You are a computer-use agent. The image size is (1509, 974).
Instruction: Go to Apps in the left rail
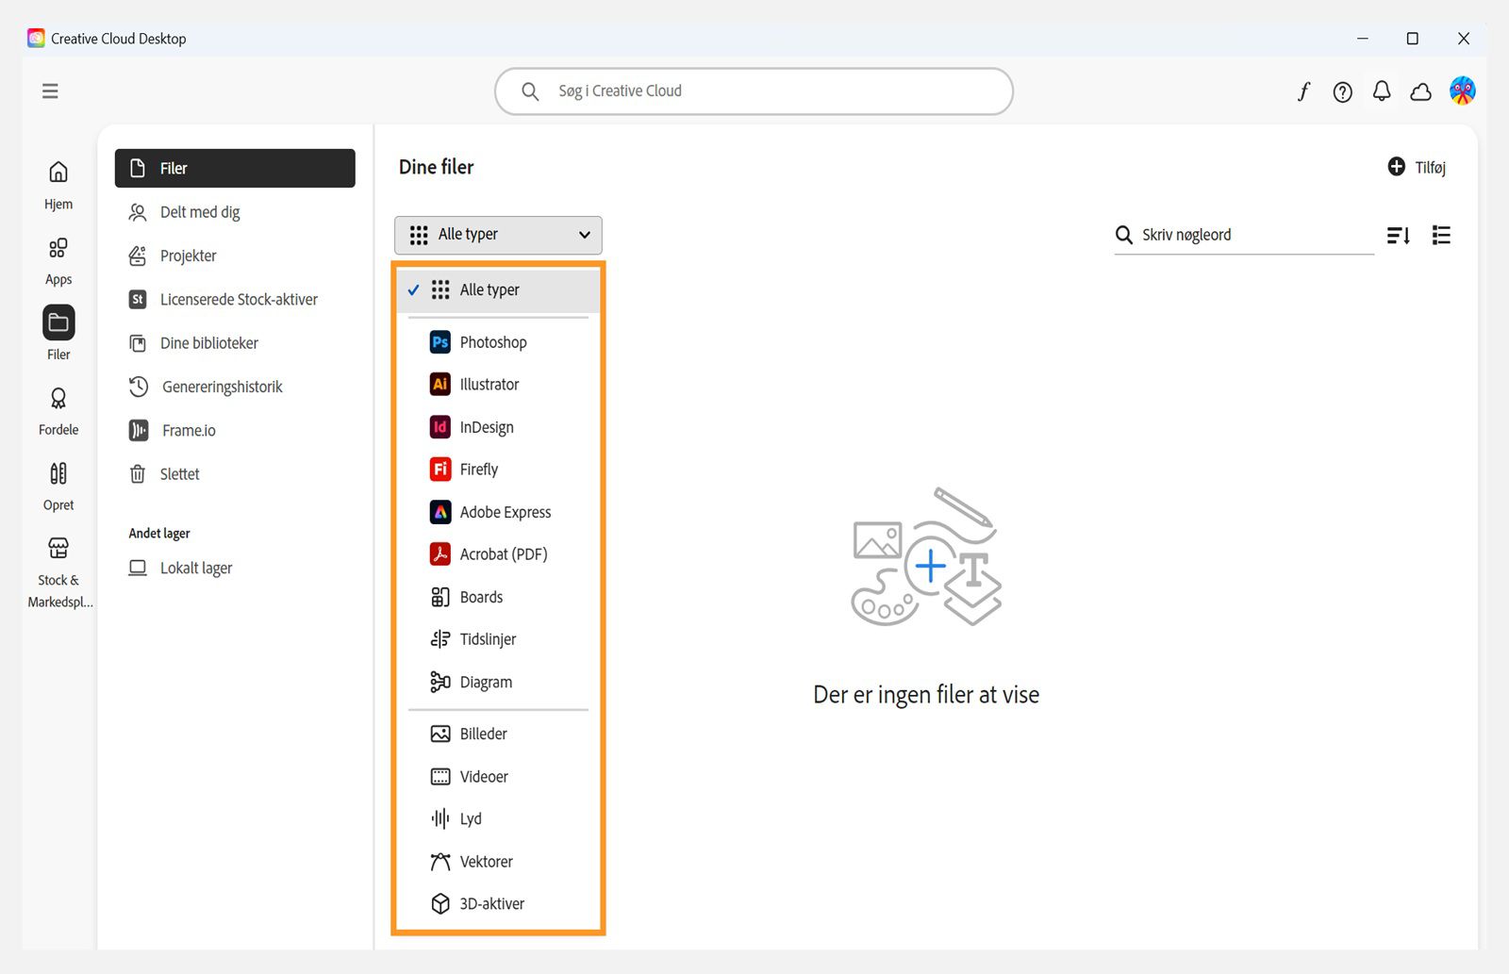[x=58, y=260]
